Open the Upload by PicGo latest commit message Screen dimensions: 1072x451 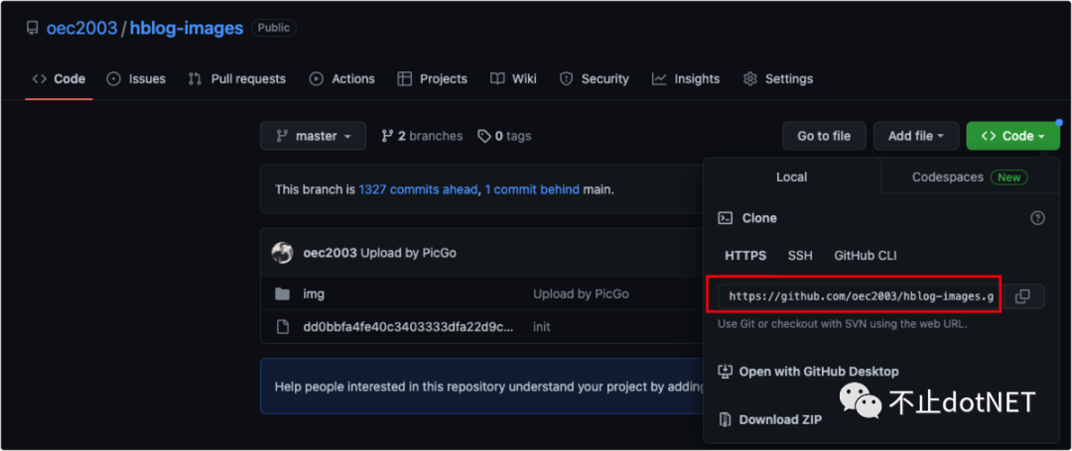pos(408,253)
